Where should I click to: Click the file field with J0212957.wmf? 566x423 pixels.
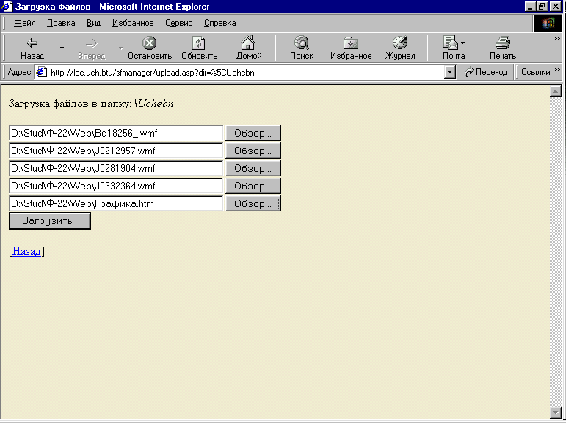coord(116,151)
